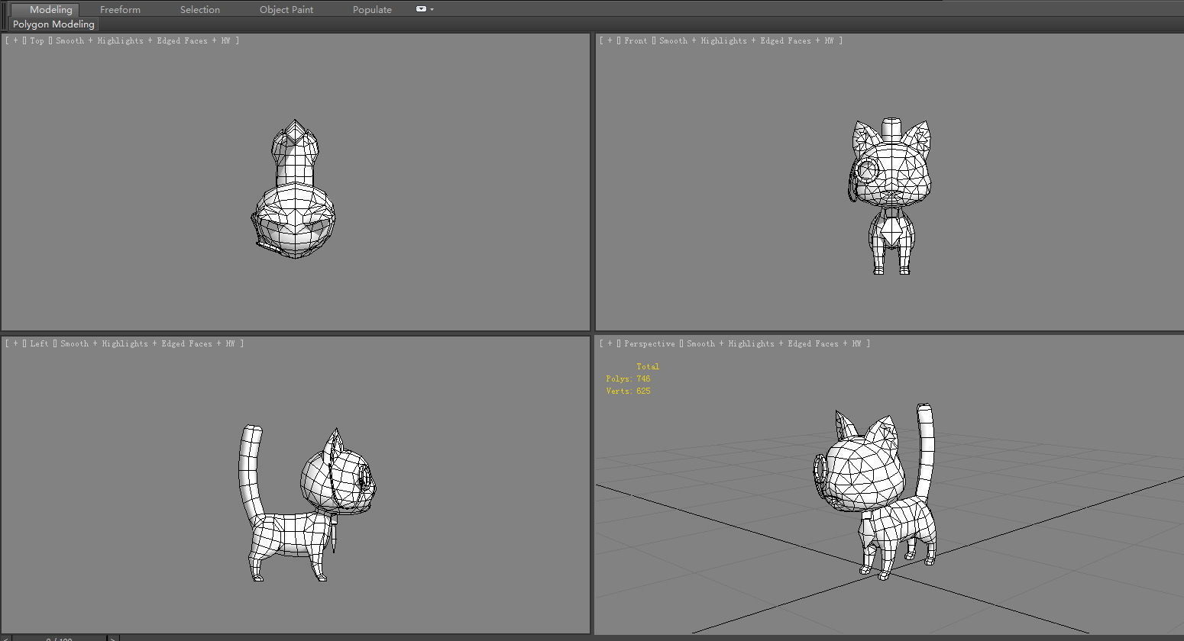Open the Perspective viewport plus menu
Viewport: 1184px width, 641px height.
[610, 343]
